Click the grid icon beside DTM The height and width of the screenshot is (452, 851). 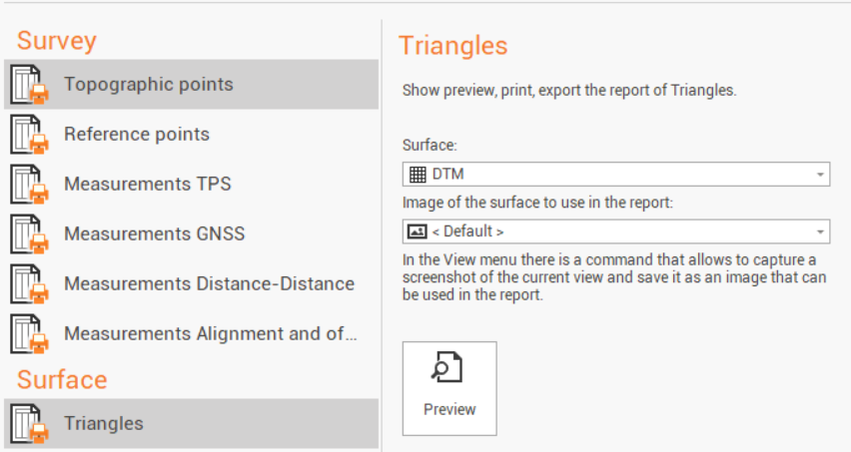(418, 175)
